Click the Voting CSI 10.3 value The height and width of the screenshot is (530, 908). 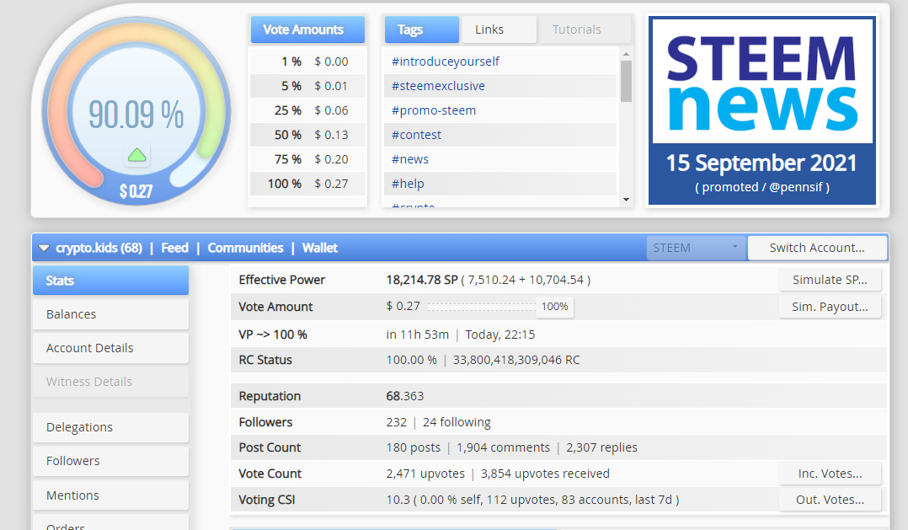[398, 500]
